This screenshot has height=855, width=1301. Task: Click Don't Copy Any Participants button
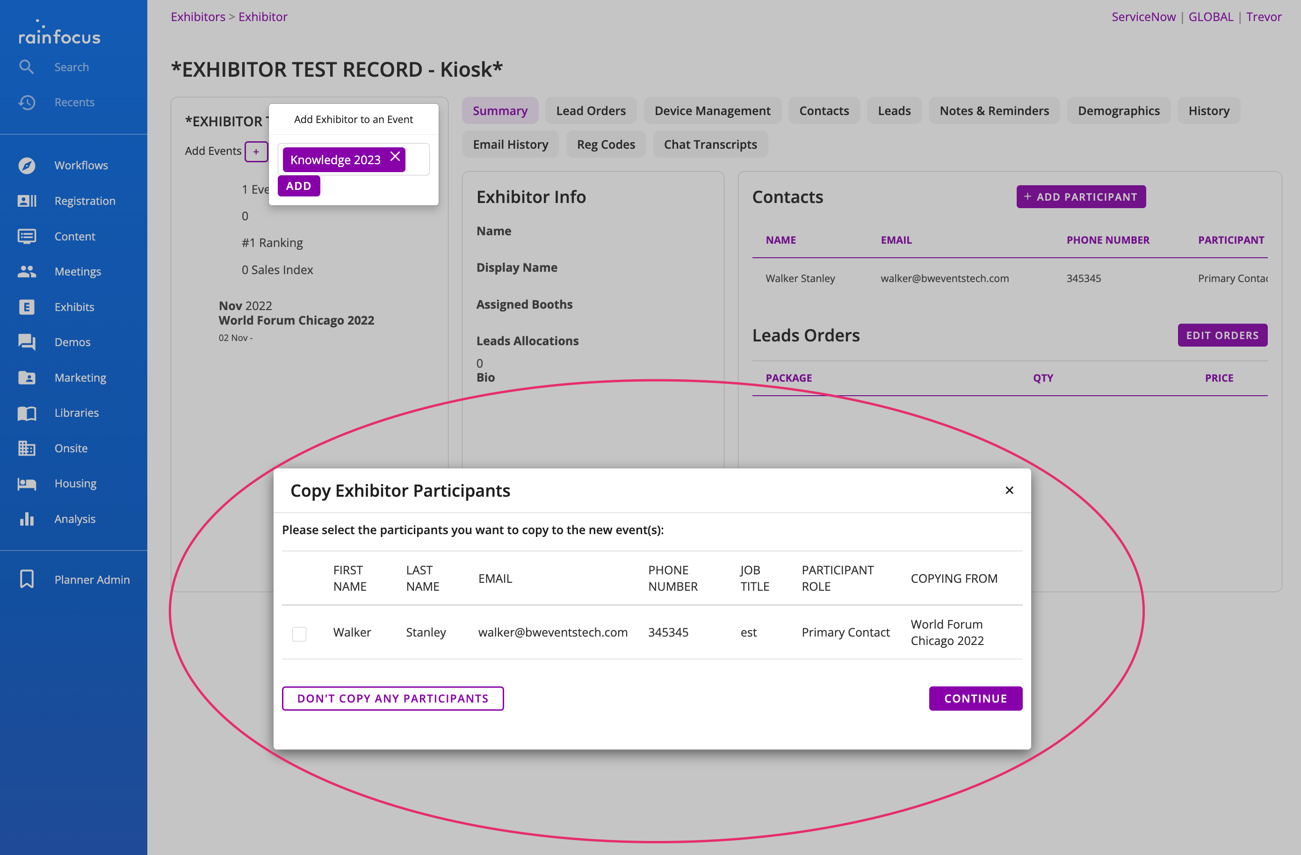(392, 698)
